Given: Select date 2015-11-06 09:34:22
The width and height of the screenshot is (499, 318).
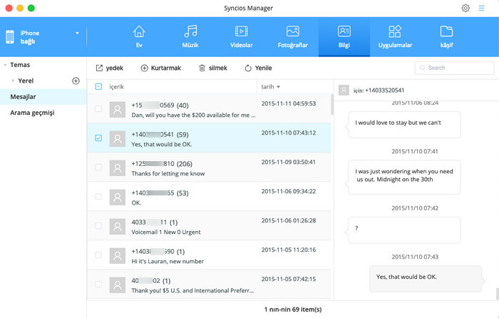Looking at the screenshot, I should pos(289,192).
